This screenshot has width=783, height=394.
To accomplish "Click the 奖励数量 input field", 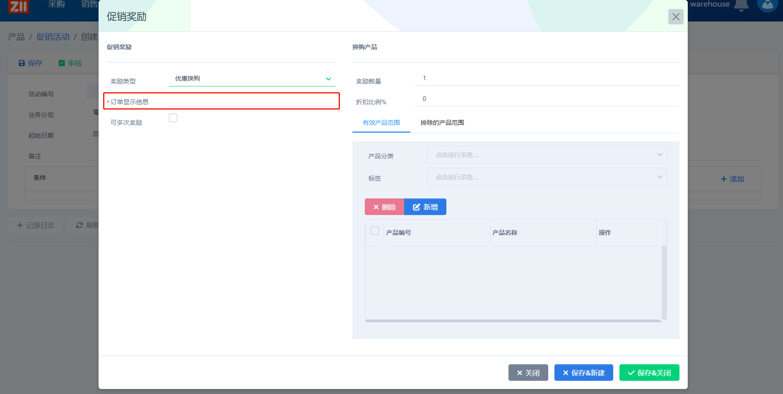I will point(547,78).
